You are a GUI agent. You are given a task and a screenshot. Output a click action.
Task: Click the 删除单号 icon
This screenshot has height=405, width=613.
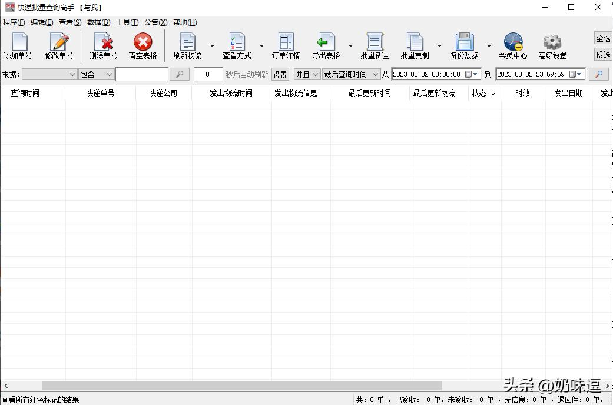pyautogui.click(x=104, y=45)
